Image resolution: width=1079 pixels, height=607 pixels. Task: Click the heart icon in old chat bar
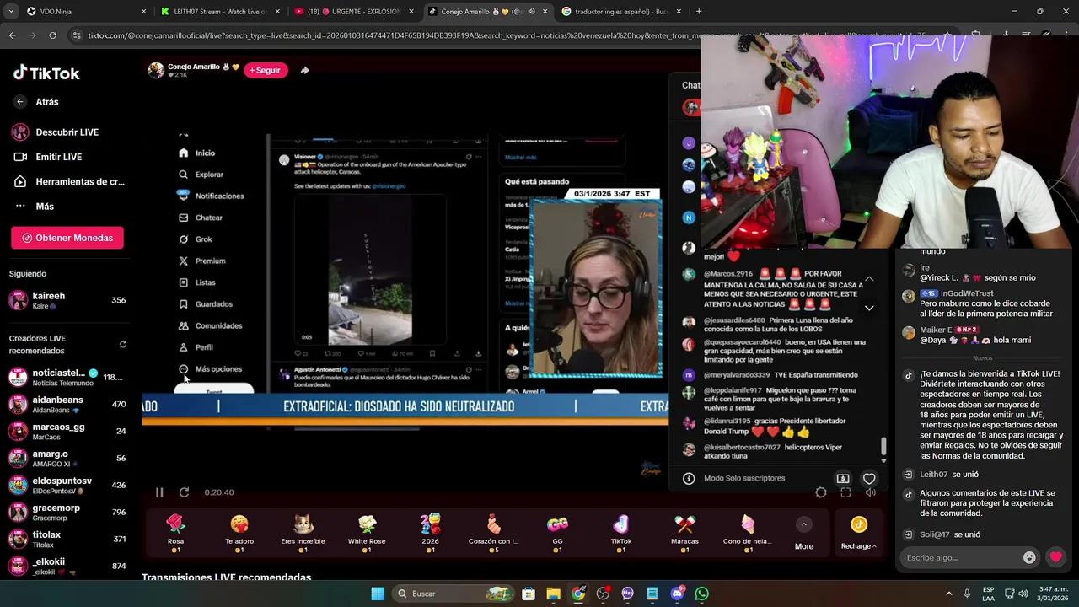869,479
